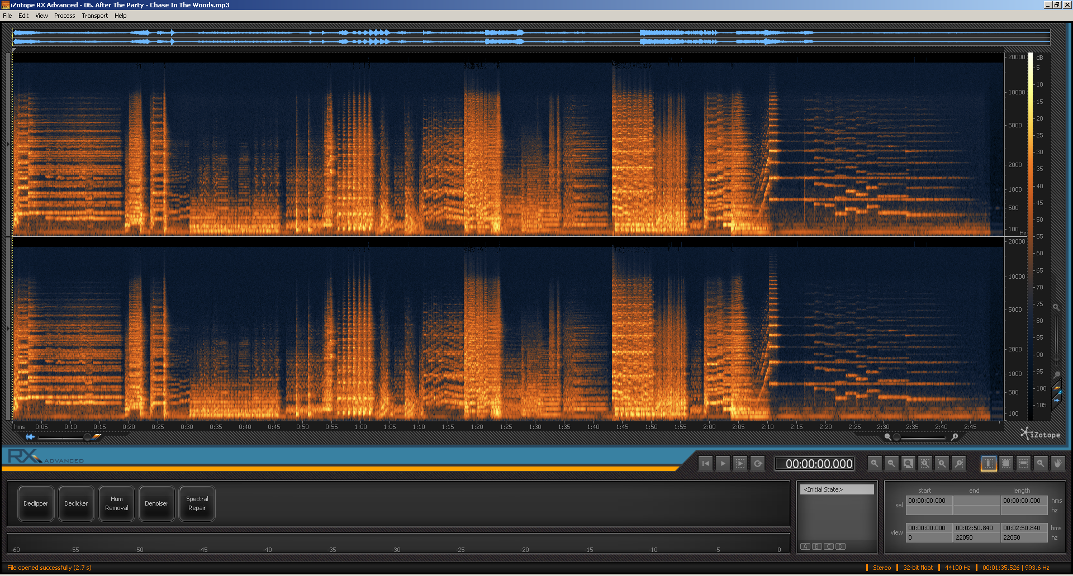The width and height of the screenshot is (1073, 576).
Task: Launch the Denoiser module
Action: coord(156,503)
